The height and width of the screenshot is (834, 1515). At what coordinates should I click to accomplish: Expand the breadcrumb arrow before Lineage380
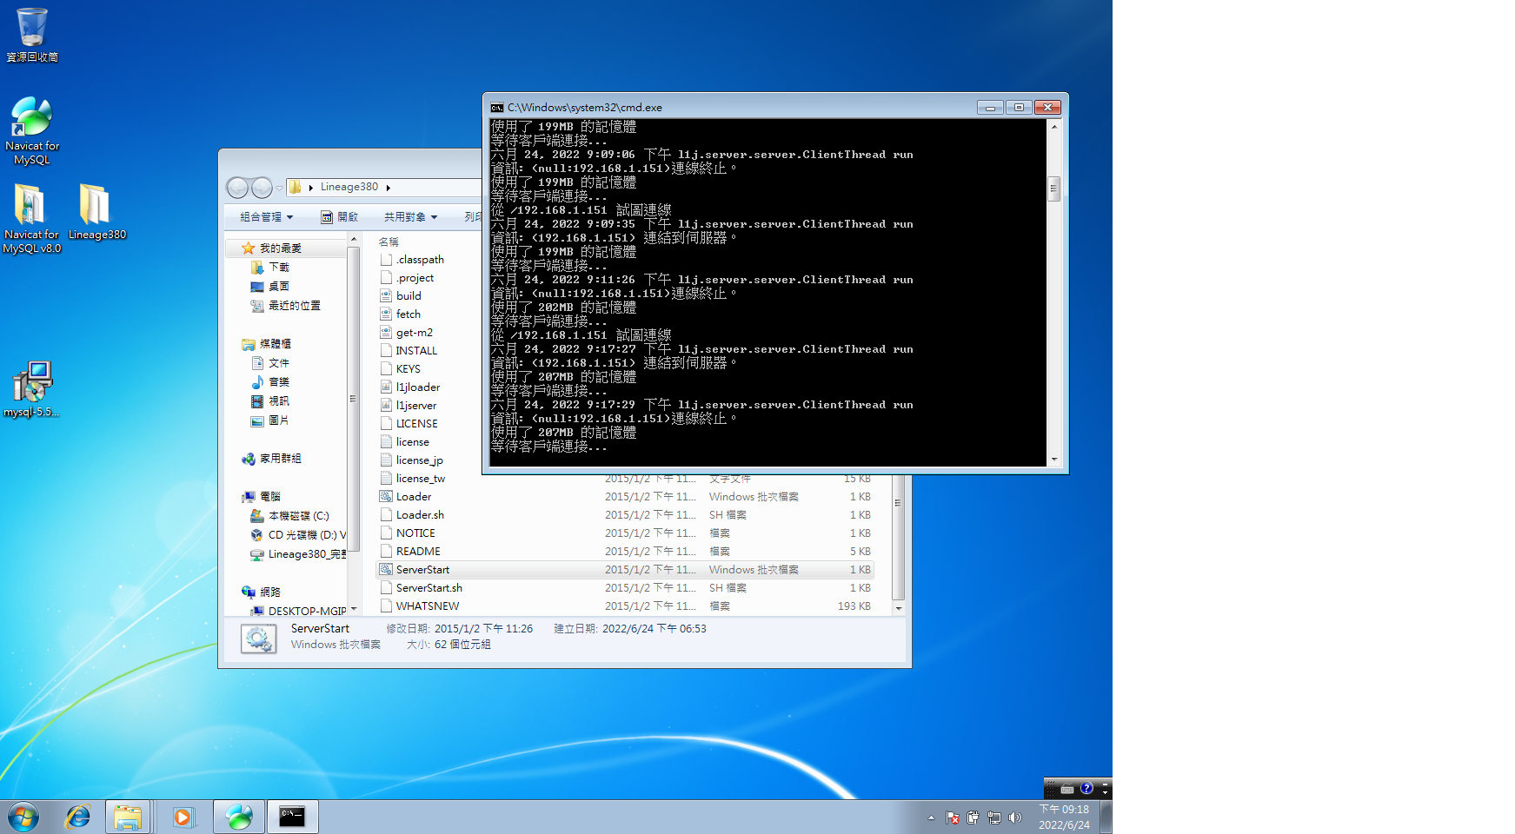point(311,188)
